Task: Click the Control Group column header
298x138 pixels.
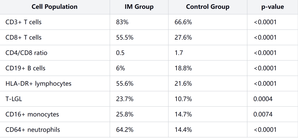Action: 207,7
